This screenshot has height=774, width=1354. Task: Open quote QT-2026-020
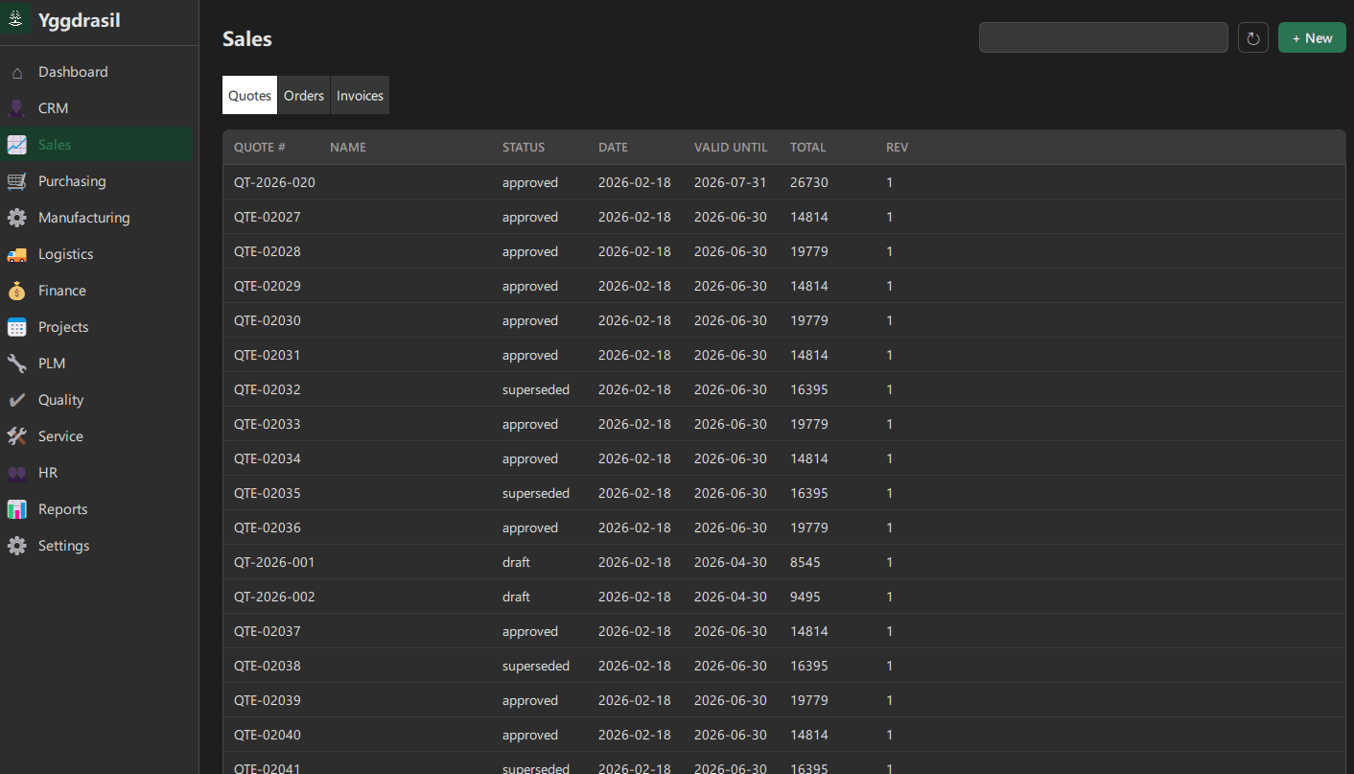click(274, 182)
